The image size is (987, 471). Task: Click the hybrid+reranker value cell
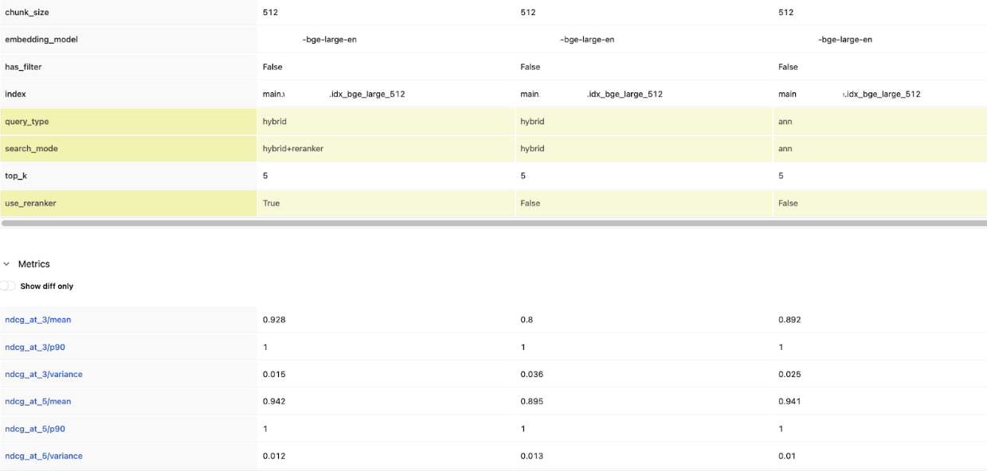pos(295,148)
